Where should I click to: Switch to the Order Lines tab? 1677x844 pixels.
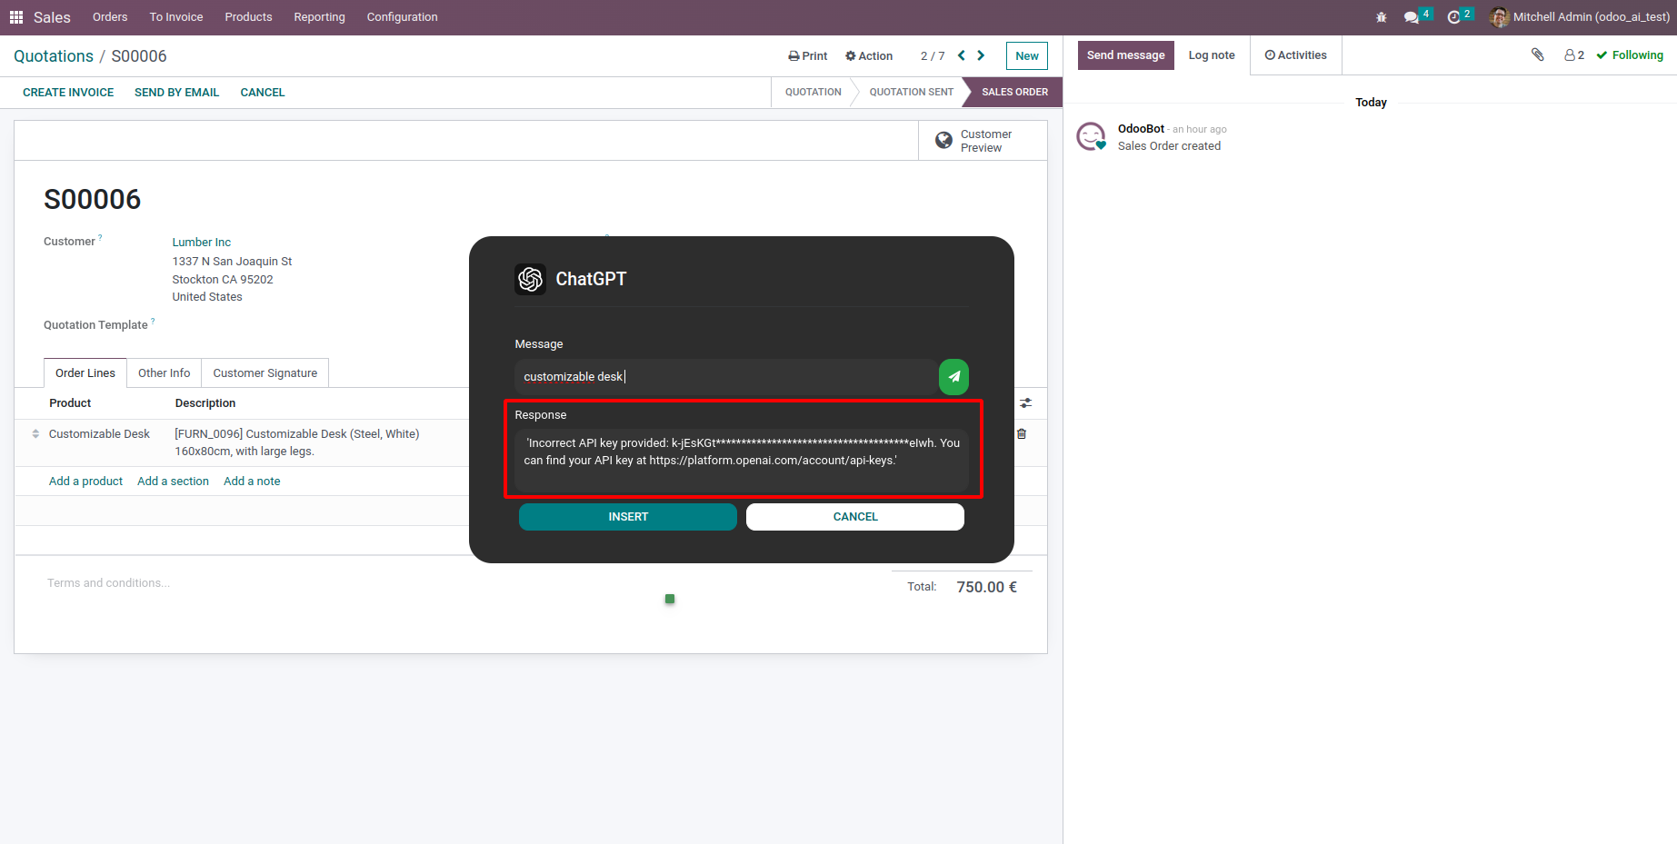pyautogui.click(x=85, y=373)
